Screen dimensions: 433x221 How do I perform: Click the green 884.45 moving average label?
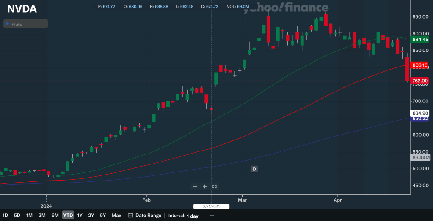420,40
